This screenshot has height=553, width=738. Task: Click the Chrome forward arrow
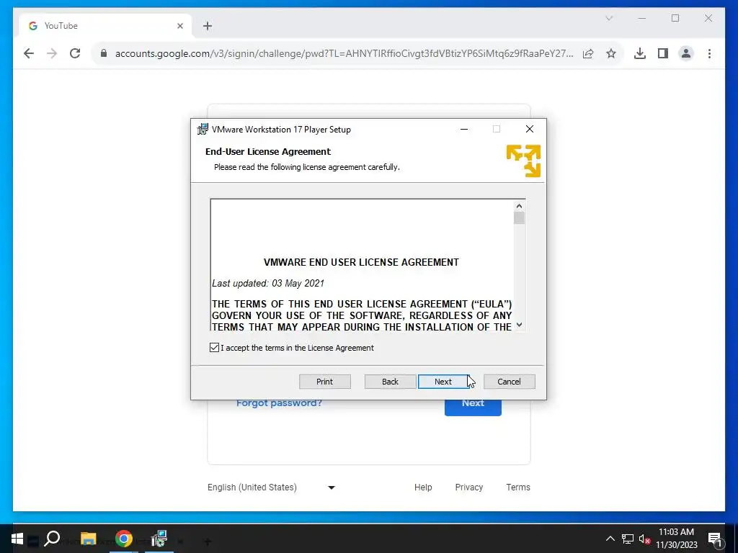(52, 53)
